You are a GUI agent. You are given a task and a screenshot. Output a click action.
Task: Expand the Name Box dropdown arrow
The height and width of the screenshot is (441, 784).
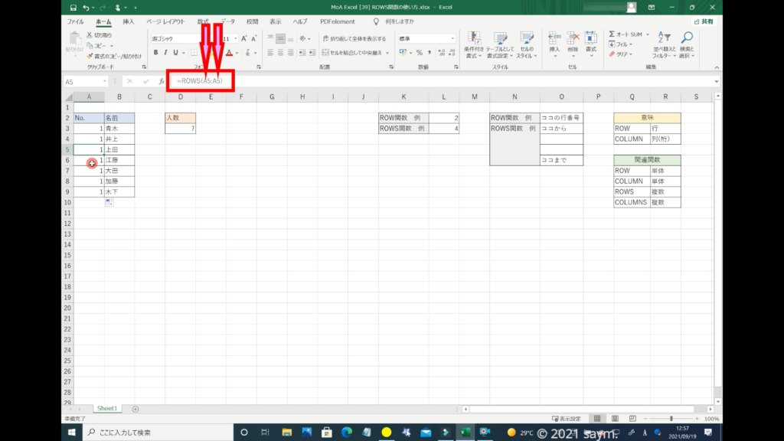coord(105,81)
